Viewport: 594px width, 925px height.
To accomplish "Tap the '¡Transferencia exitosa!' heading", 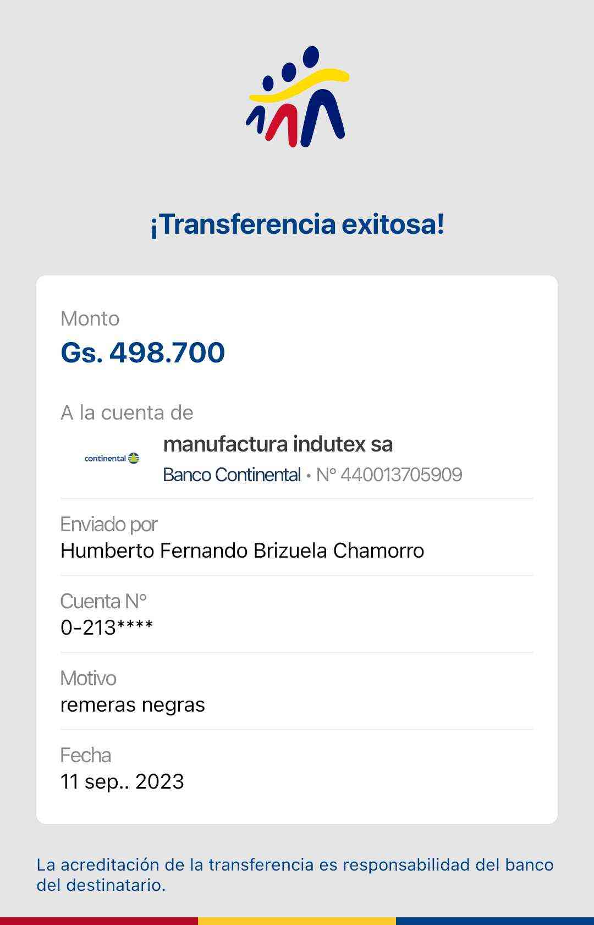I will pyautogui.click(x=297, y=224).
